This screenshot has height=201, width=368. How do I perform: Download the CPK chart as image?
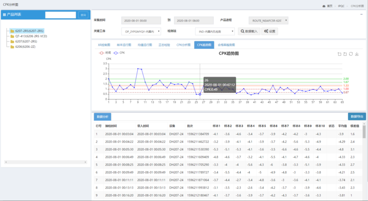coord(357,54)
